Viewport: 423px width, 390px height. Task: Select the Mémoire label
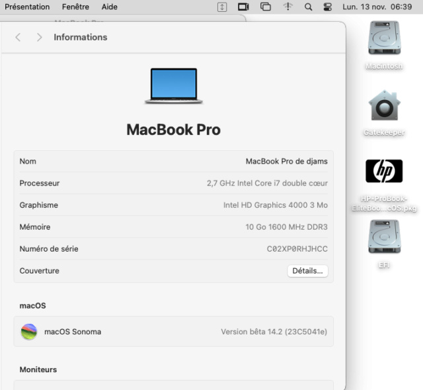click(35, 227)
